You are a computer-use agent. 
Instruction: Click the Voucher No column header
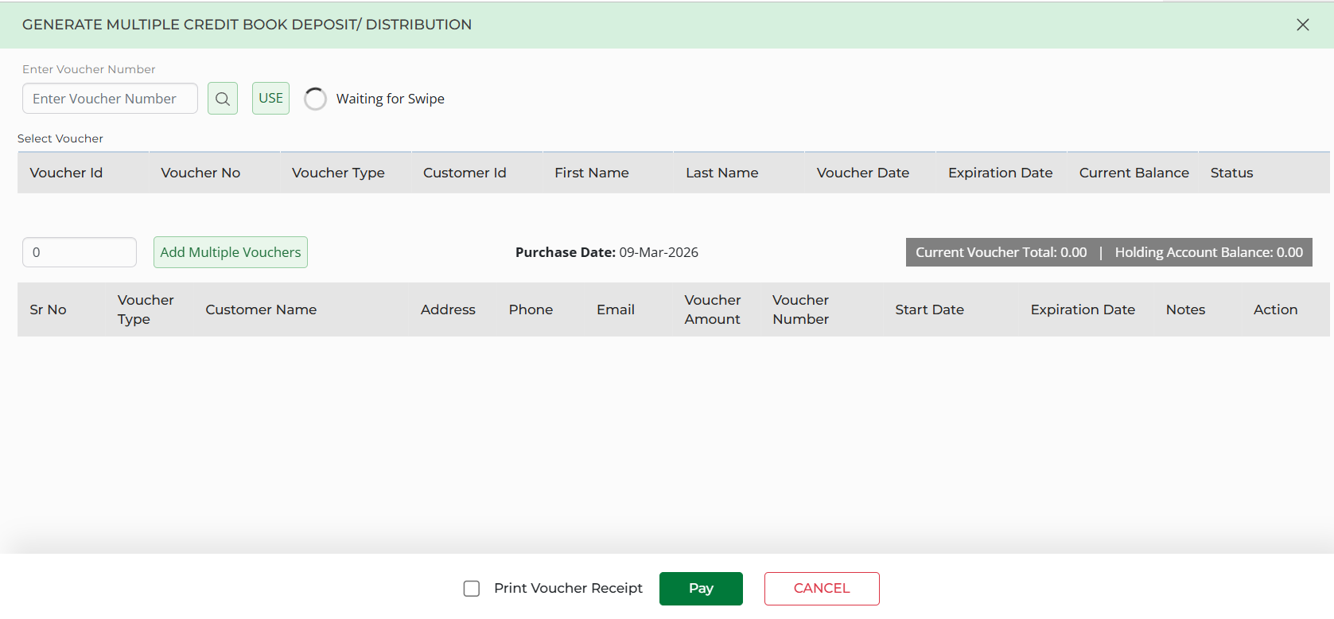[x=200, y=173]
